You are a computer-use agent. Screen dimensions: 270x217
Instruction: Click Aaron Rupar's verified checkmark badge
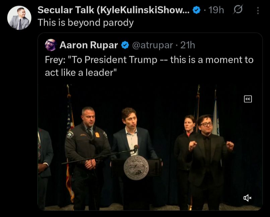pyautogui.click(x=125, y=45)
